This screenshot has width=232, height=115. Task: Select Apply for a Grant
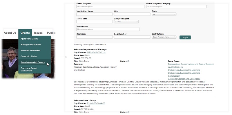tap(29, 39)
